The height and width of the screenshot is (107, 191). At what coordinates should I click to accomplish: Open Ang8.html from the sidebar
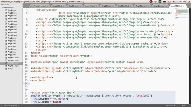(12, 52)
